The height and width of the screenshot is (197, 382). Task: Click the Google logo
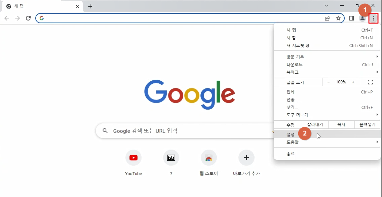click(x=190, y=95)
